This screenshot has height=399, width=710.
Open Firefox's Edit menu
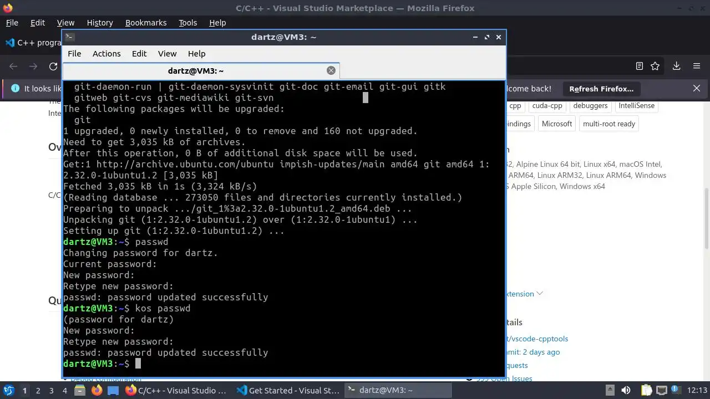point(38,23)
